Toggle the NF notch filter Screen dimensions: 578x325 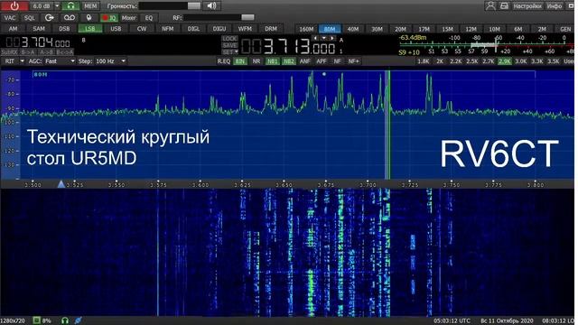pyautogui.click(x=337, y=61)
